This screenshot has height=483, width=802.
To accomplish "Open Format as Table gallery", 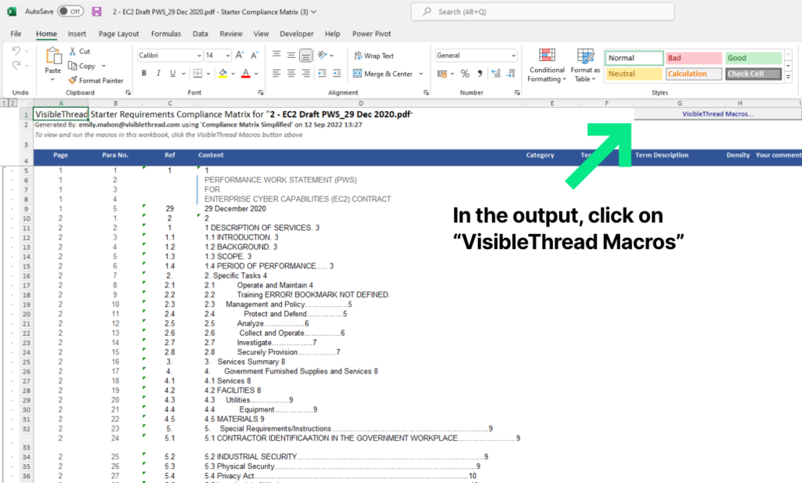I will 585,65.
